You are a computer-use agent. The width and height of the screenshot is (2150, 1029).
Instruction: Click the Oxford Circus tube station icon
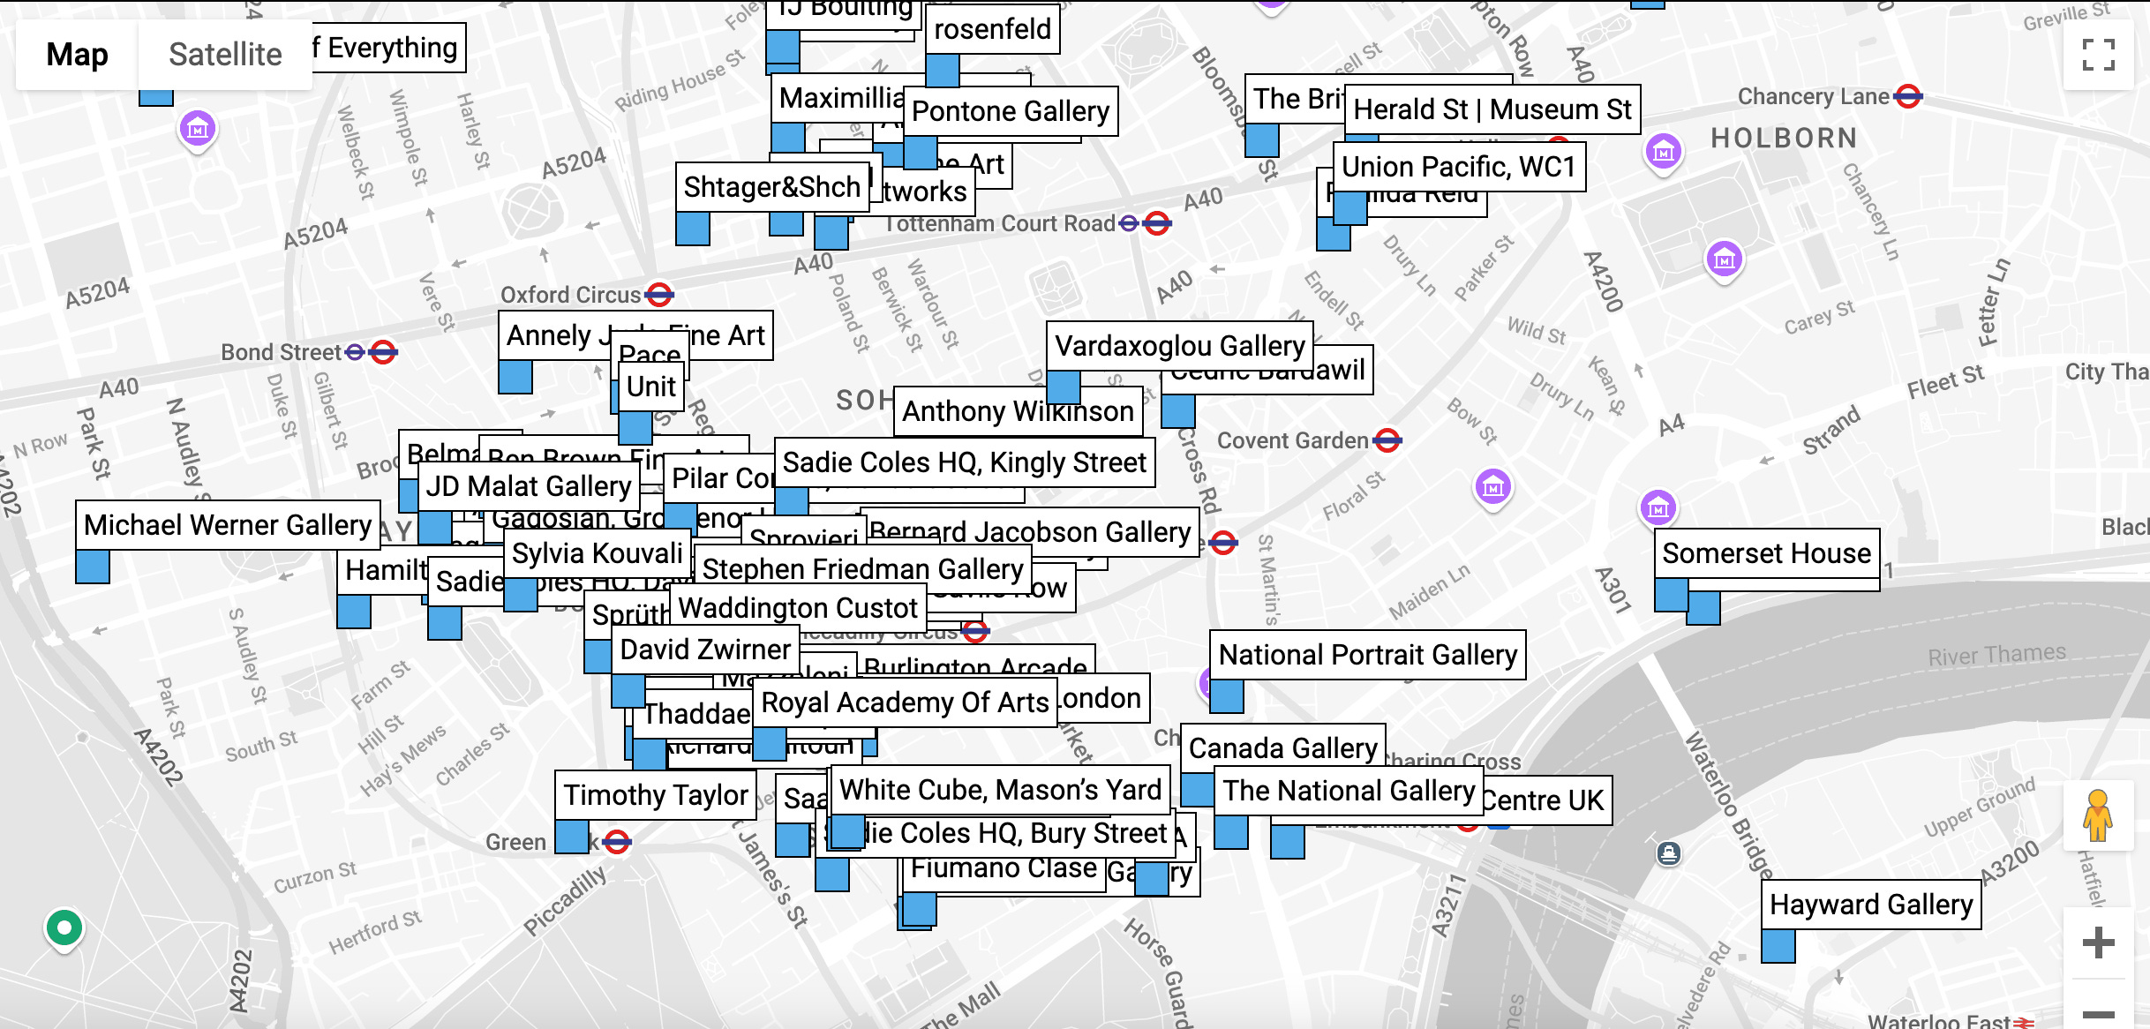tap(659, 295)
